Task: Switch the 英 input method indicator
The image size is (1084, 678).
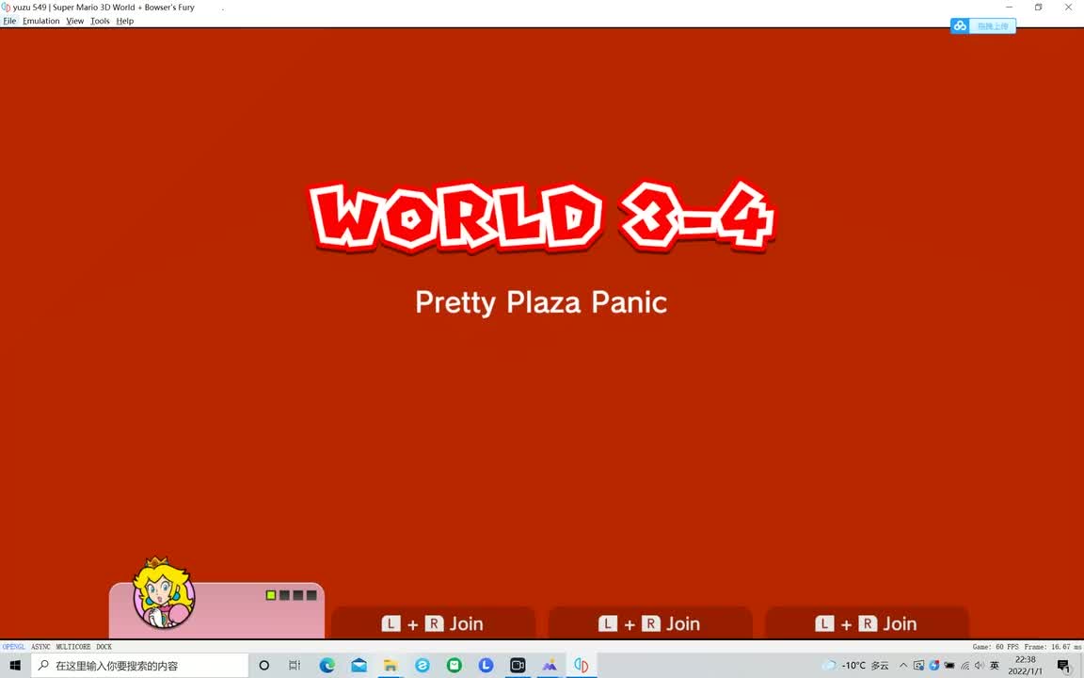Action: tap(995, 666)
